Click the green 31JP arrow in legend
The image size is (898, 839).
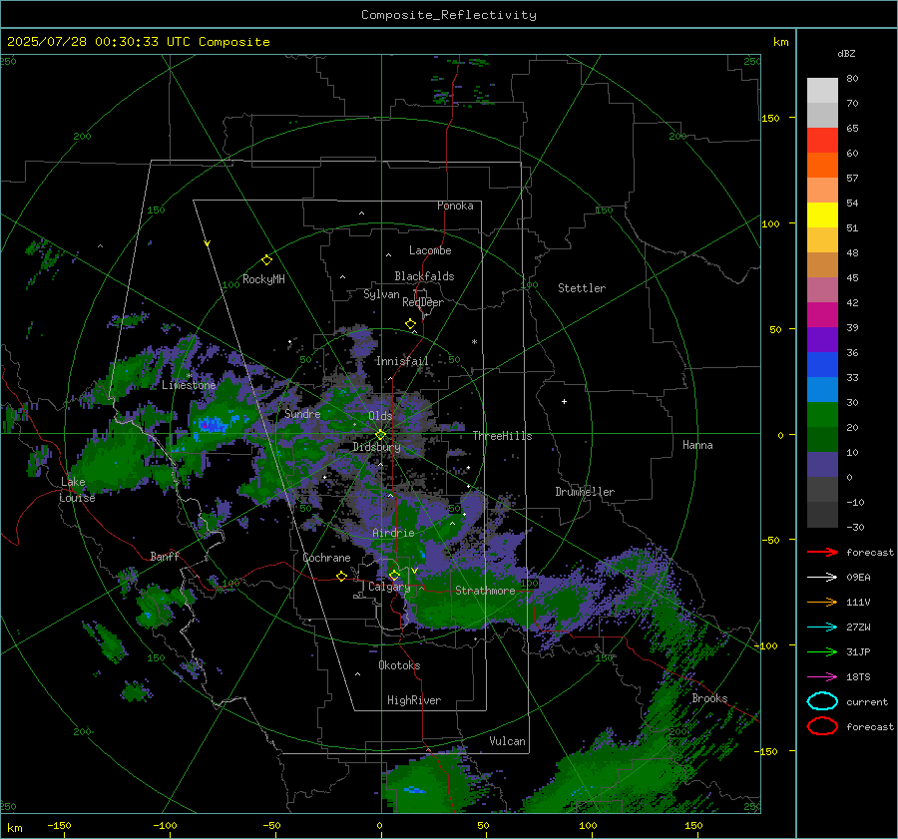tap(822, 651)
